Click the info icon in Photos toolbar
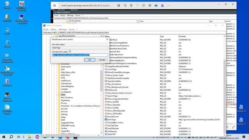This screenshot has height=140, width=249. tap(144, 5)
